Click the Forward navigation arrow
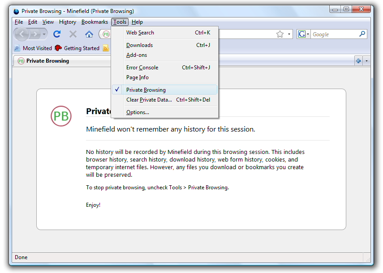This screenshot has width=383, height=273. pos(35,34)
